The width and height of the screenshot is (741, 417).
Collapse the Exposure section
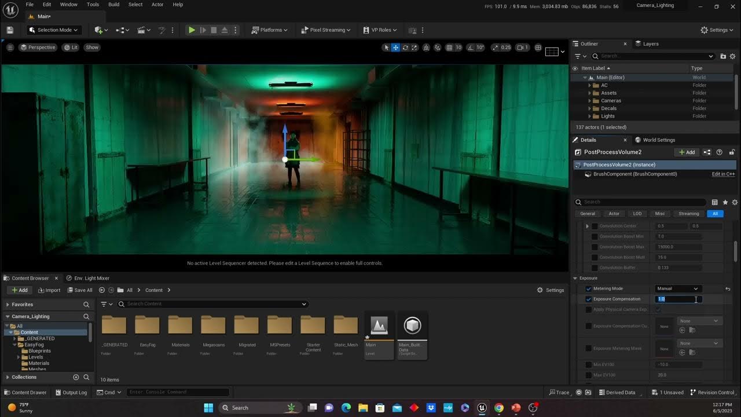(x=575, y=278)
